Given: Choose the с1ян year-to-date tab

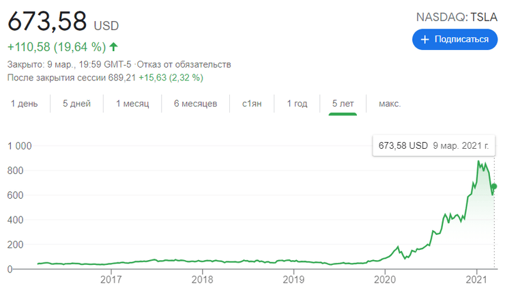Looking at the screenshot, I should pyautogui.click(x=252, y=104).
